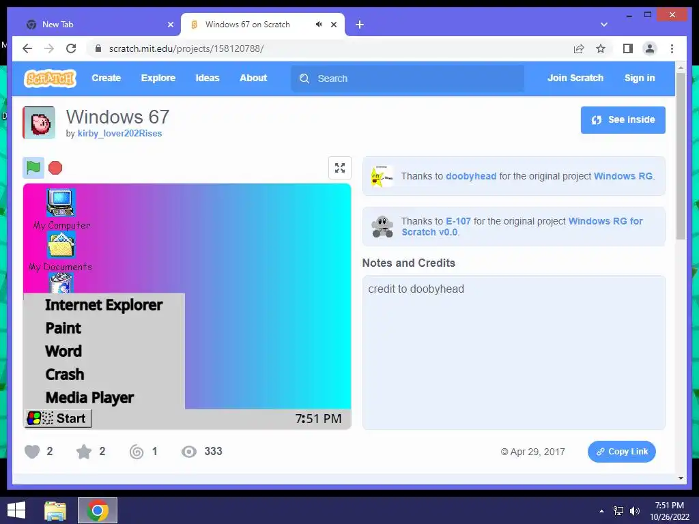Open doobyhead's profile link
This screenshot has width=699, height=524.
coord(471,176)
